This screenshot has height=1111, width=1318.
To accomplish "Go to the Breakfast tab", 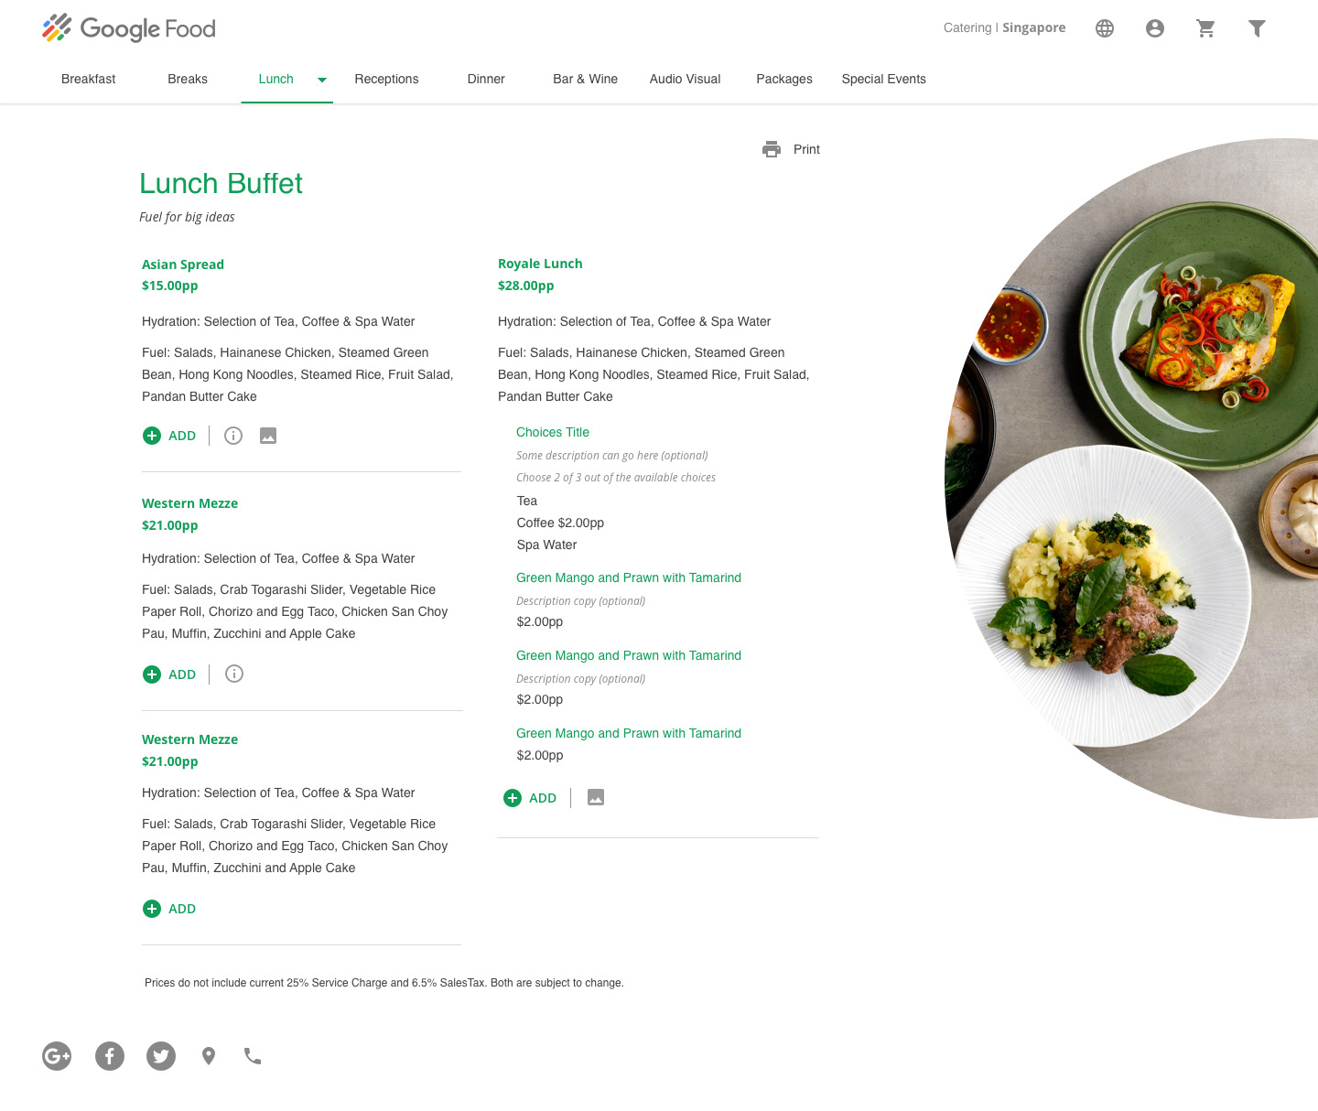I will click(x=89, y=79).
